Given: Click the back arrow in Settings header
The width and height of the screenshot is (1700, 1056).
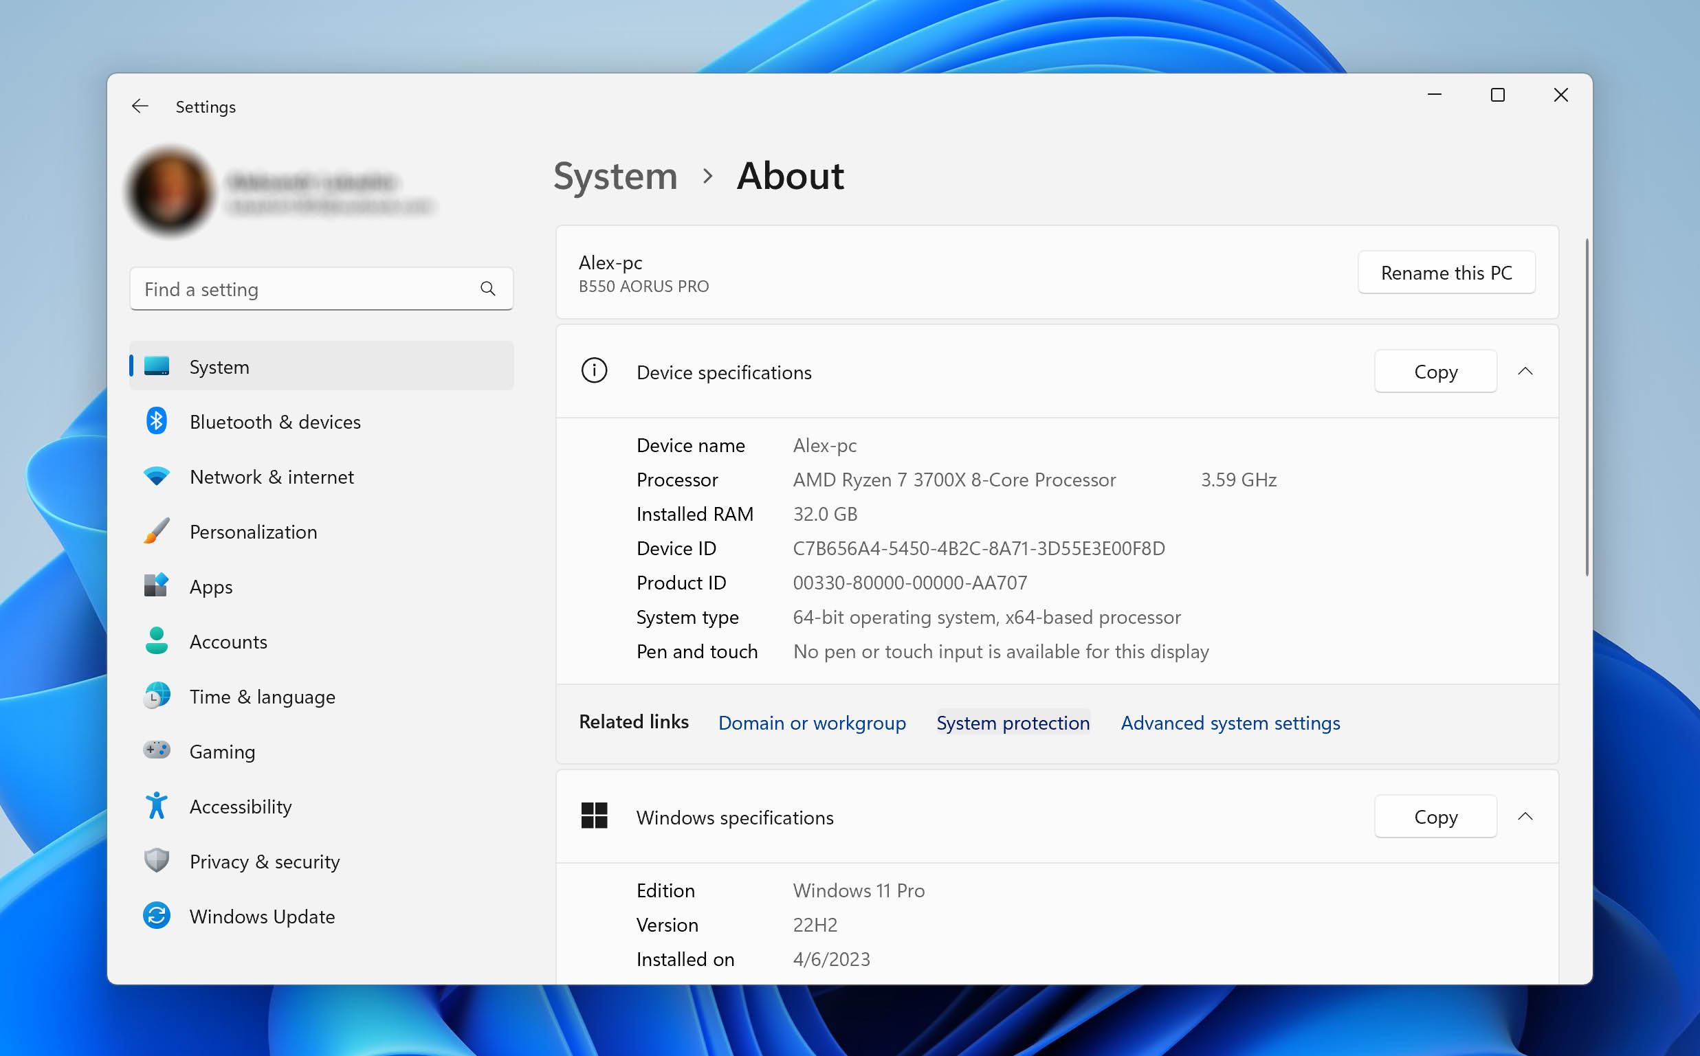Looking at the screenshot, I should pos(140,106).
